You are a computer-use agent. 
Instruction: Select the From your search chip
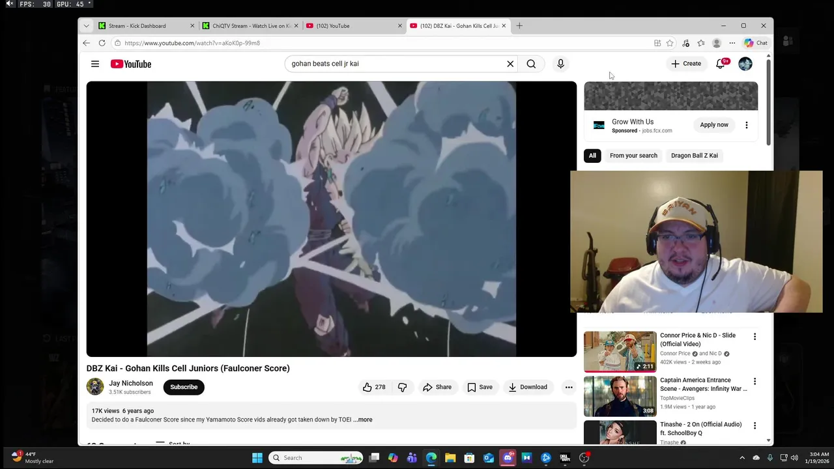pyautogui.click(x=633, y=156)
